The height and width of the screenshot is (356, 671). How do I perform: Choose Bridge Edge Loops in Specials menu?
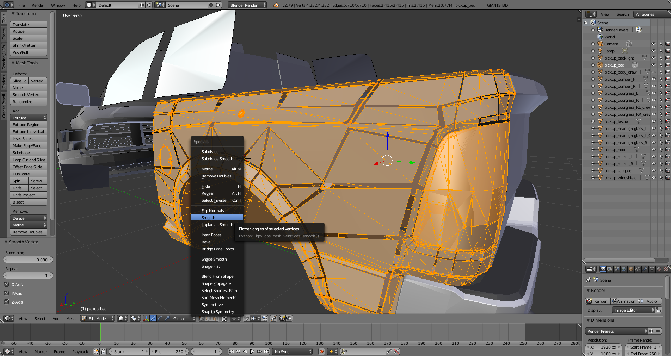click(217, 249)
